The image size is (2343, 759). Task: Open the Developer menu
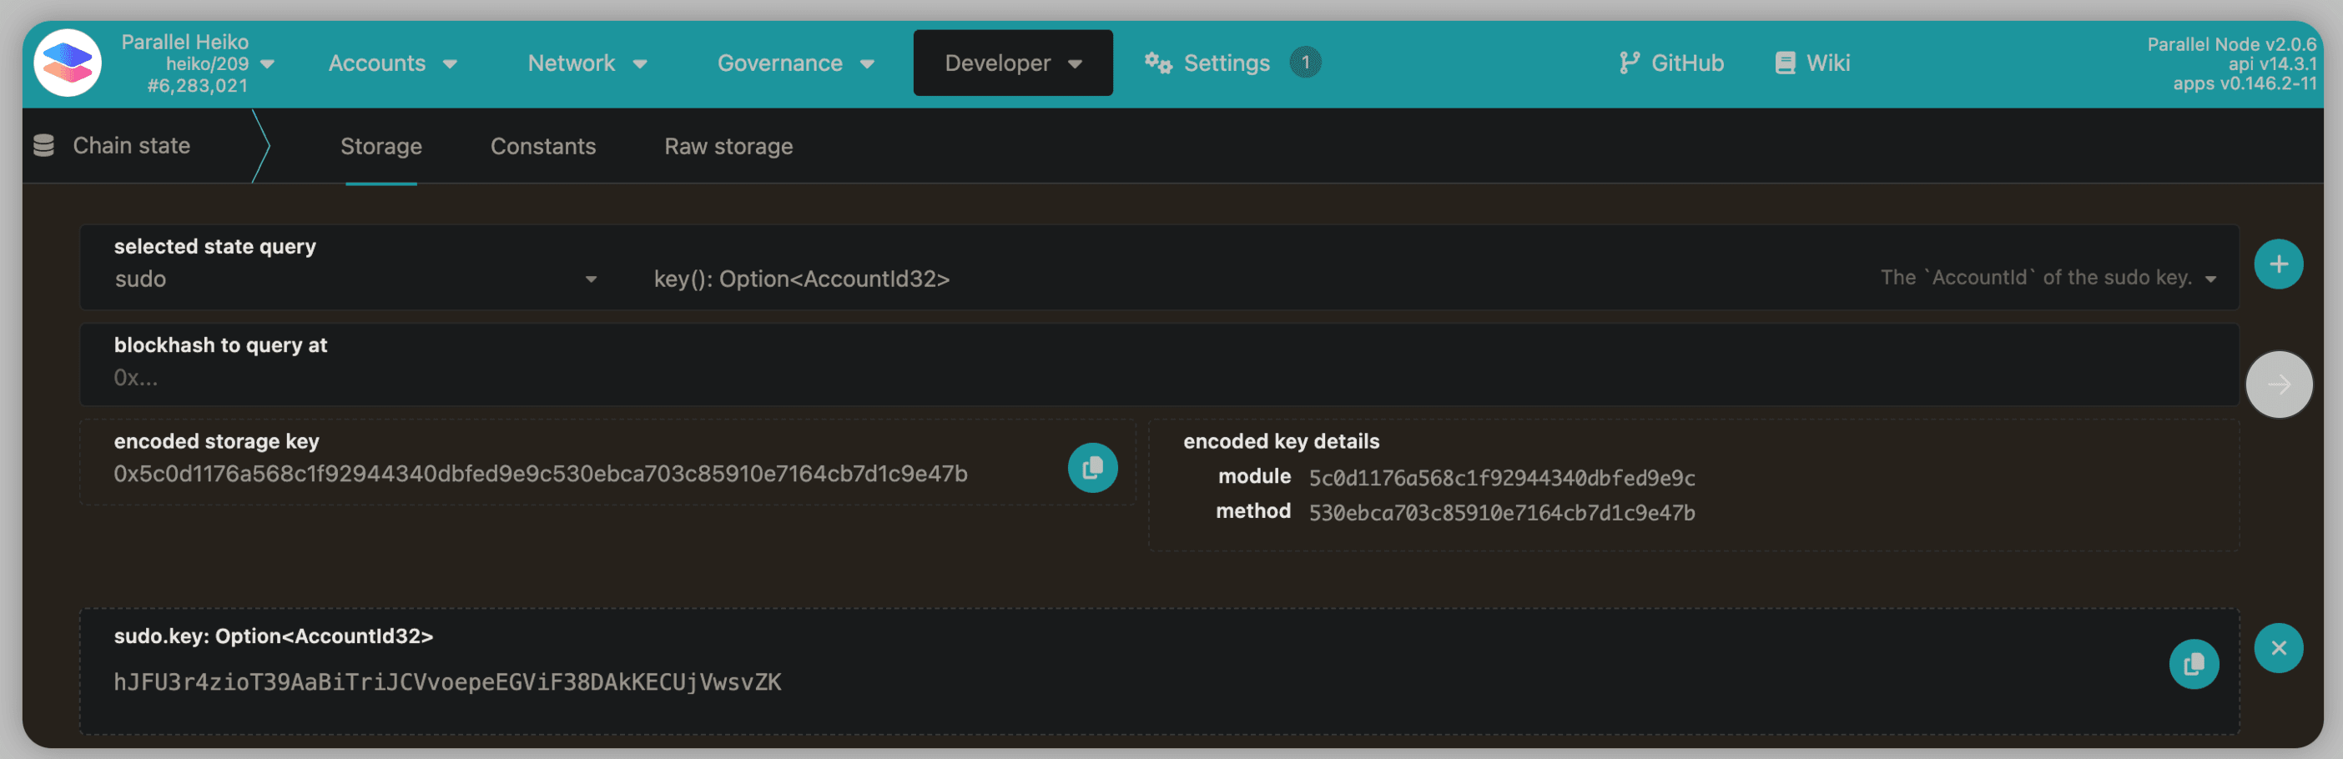point(1012,63)
